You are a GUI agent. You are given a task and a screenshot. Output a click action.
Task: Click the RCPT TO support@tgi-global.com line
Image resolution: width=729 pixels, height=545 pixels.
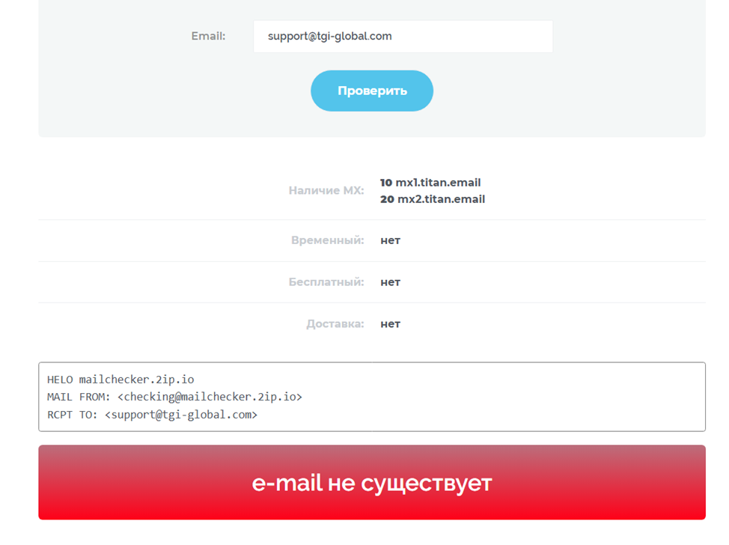click(152, 414)
